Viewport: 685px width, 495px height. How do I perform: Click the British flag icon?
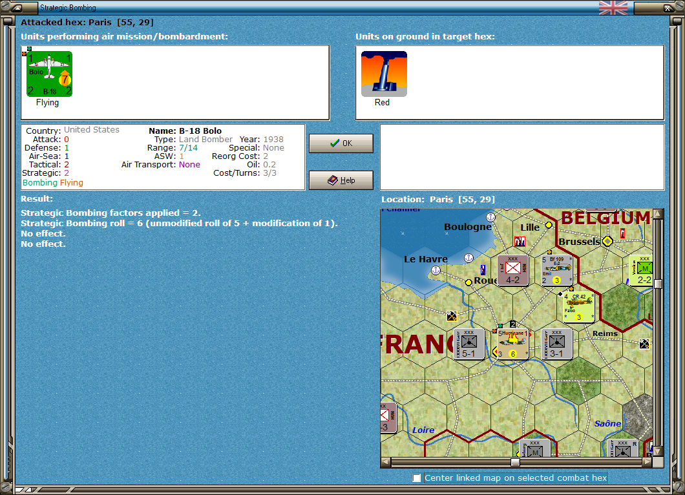pyautogui.click(x=612, y=8)
